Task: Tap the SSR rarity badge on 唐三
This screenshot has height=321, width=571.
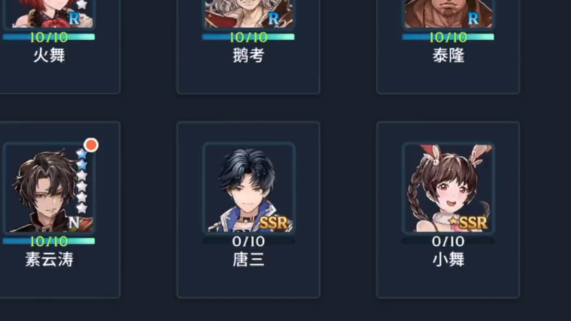Action: 274,222
